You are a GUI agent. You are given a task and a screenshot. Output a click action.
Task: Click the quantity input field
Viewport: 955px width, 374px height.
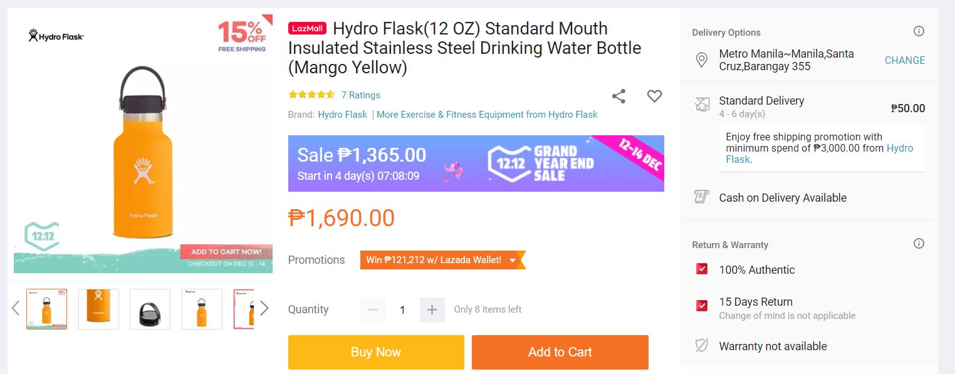tap(402, 309)
